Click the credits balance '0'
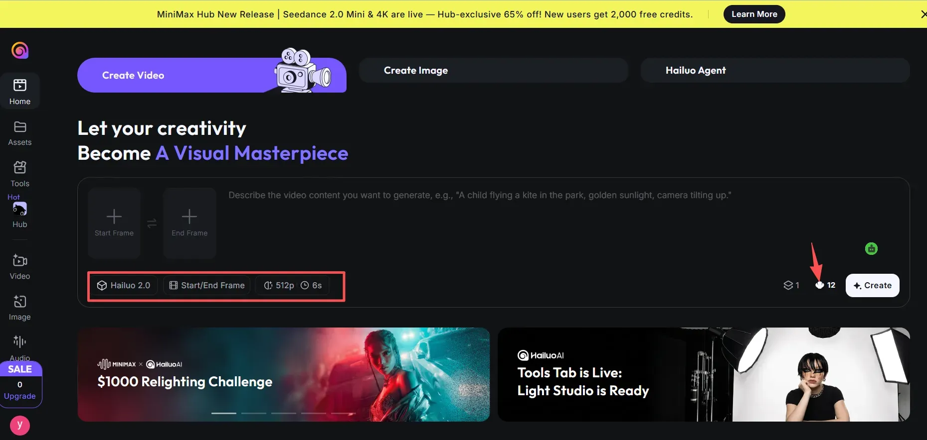 coord(20,384)
